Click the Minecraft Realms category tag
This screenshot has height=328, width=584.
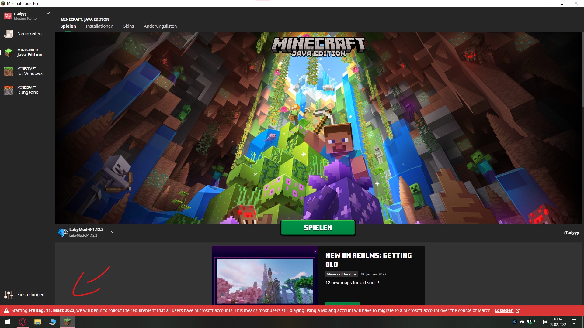[341, 274]
